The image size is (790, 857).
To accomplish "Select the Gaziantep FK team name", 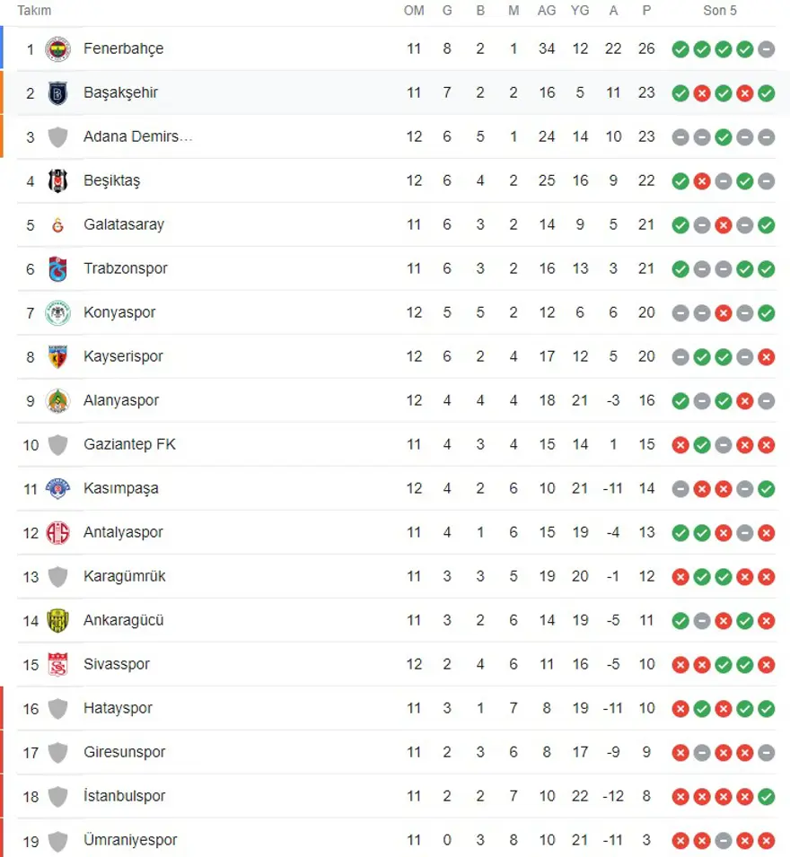I will click(129, 444).
